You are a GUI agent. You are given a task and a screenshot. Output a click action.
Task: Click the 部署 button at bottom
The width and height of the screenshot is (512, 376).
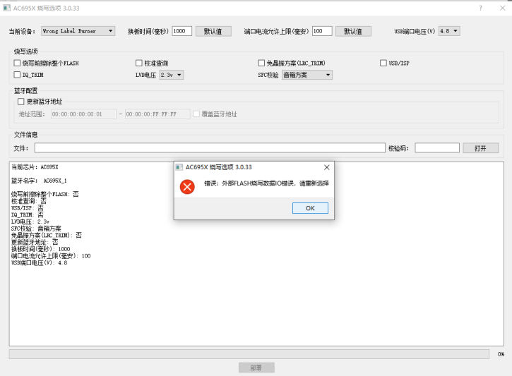[256, 368]
